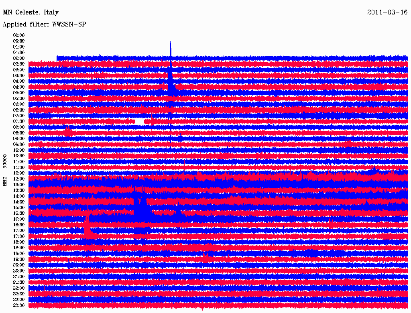Click the 11:00 time label
The height and width of the screenshot is (313, 411).
(x=18, y=161)
